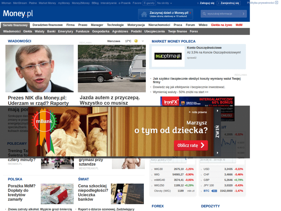281x211 pixels.
Task: Open the Cena szkockiej niepodległości thumbnail
Action: click(127, 194)
